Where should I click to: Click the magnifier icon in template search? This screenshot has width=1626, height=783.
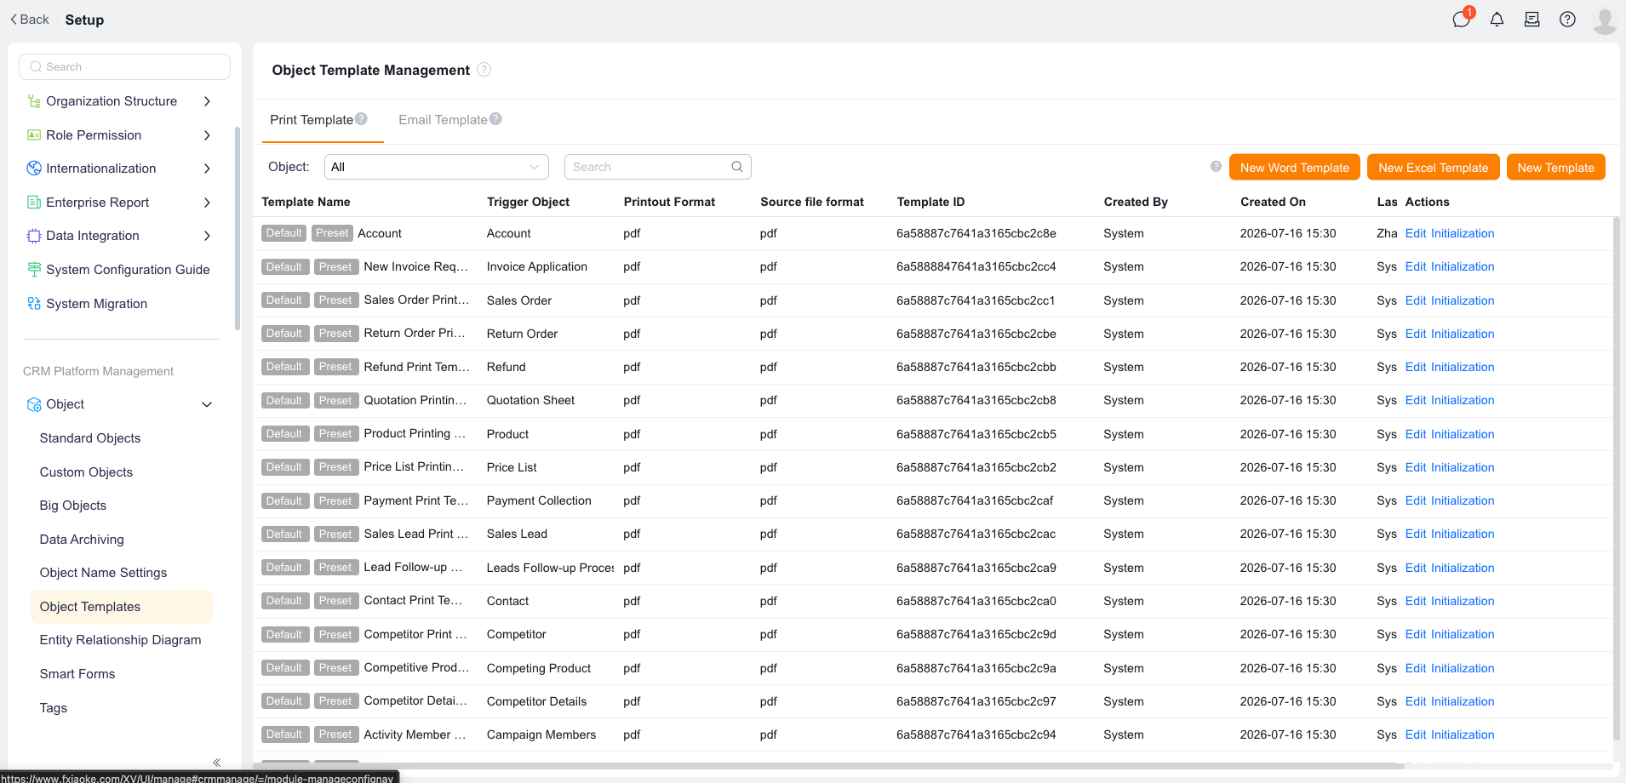737,167
